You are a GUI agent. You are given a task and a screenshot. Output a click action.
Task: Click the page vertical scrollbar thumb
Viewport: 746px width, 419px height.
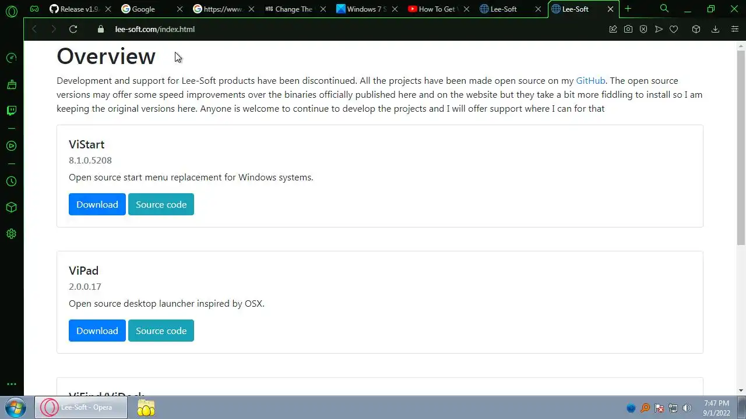[x=741, y=148]
